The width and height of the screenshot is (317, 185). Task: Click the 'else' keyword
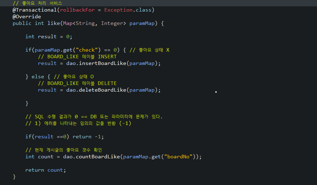click(38, 77)
